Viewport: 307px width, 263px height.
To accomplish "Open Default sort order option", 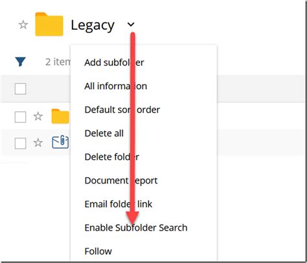I will pos(122,110).
